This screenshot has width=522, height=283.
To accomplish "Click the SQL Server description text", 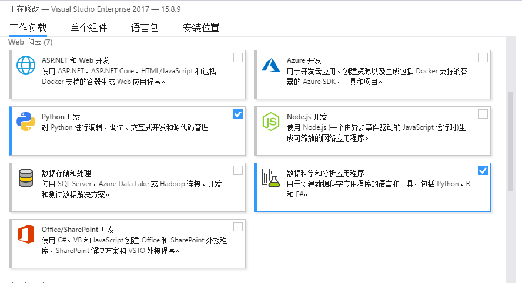I will click(x=132, y=189).
